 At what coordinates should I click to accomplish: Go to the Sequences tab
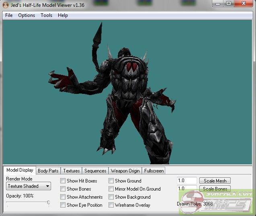click(95, 171)
